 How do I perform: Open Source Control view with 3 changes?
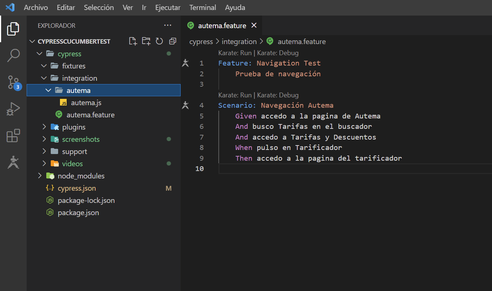pyautogui.click(x=14, y=83)
